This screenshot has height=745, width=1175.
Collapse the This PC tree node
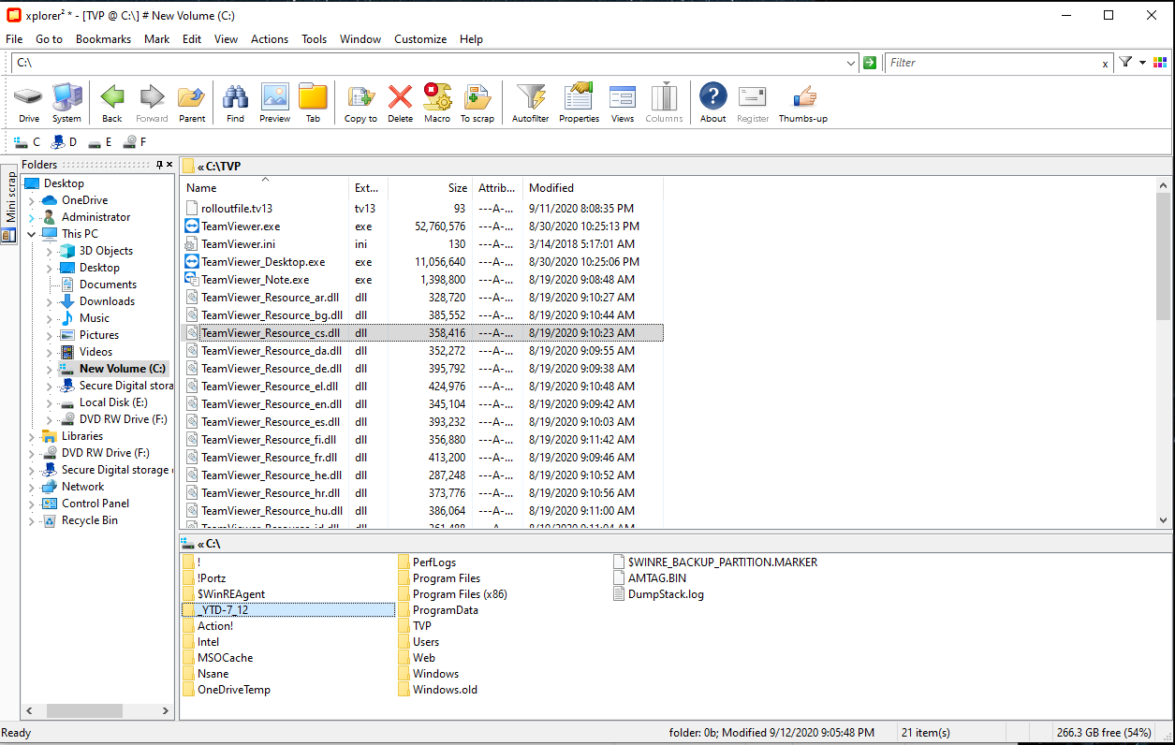coord(31,234)
